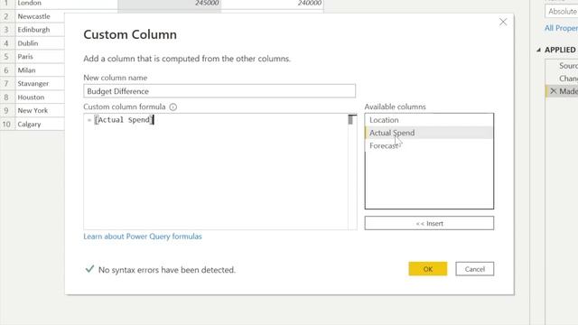
Task: Click the formula box scrollbar thumb
Action: pos(351,119)
